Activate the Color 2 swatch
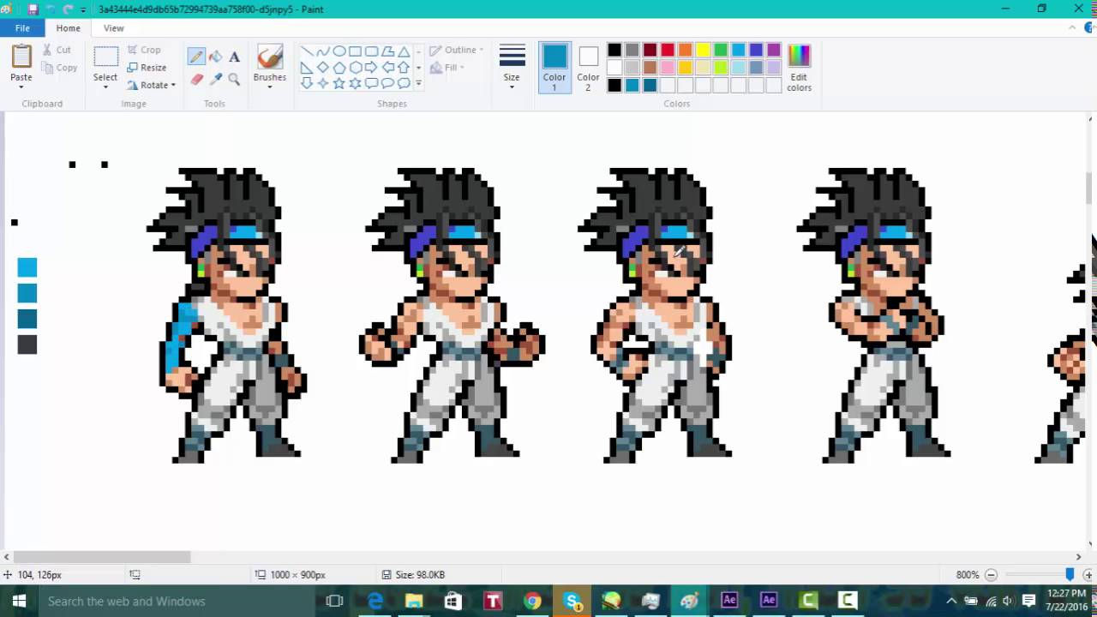The image size is (1097, 617). pos(588,67)
